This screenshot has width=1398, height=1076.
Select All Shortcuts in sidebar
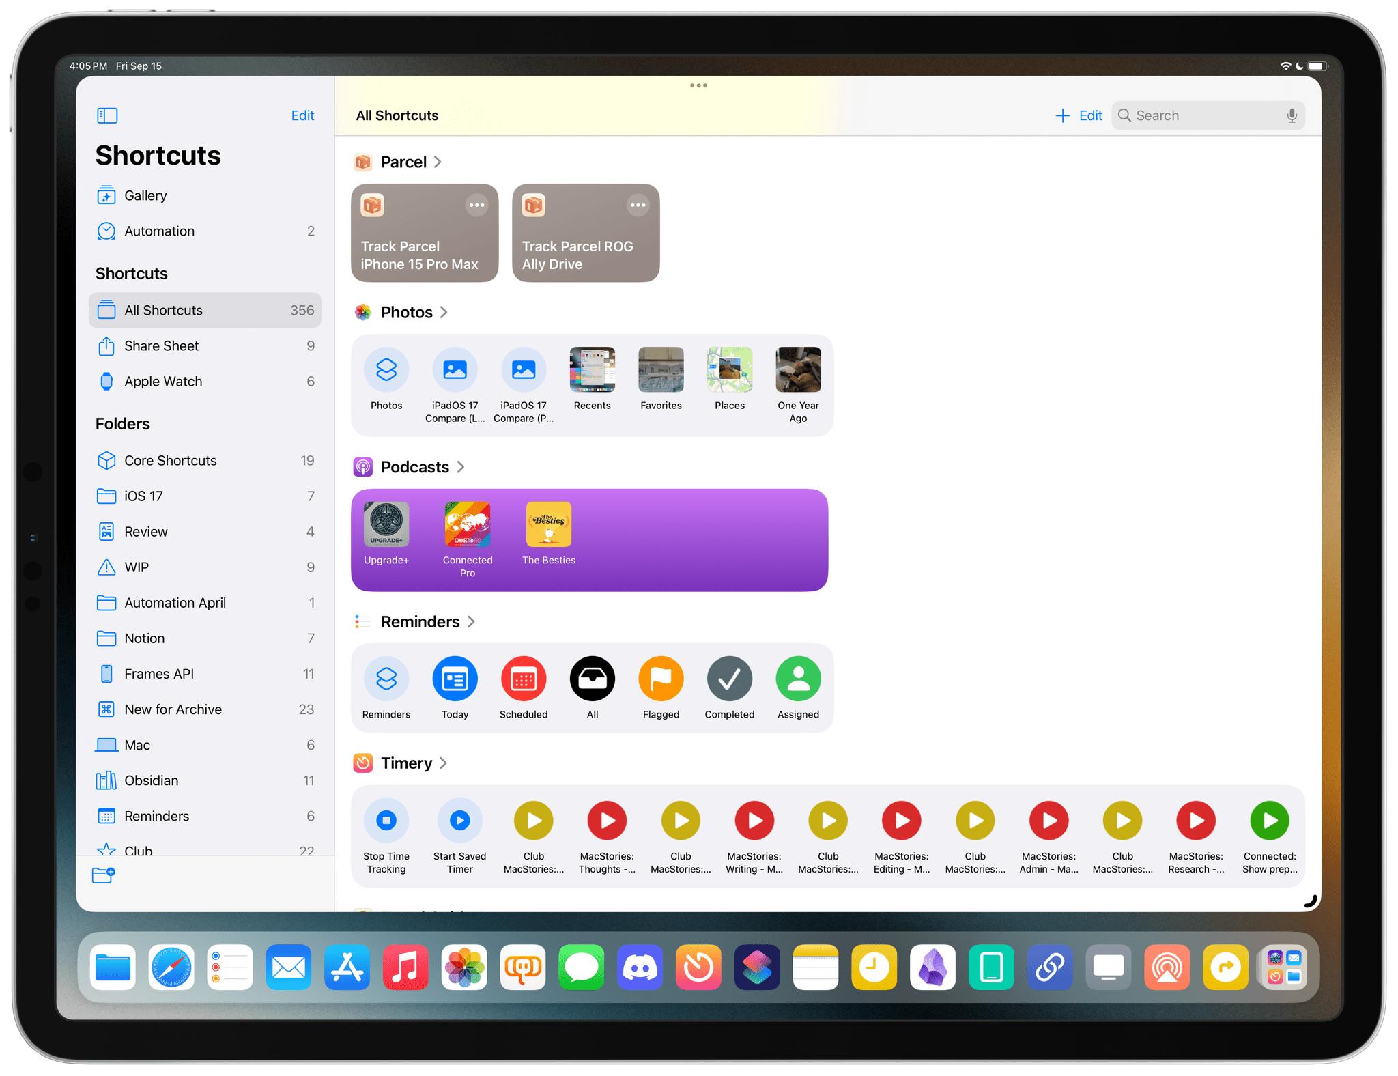pos(205,310)
